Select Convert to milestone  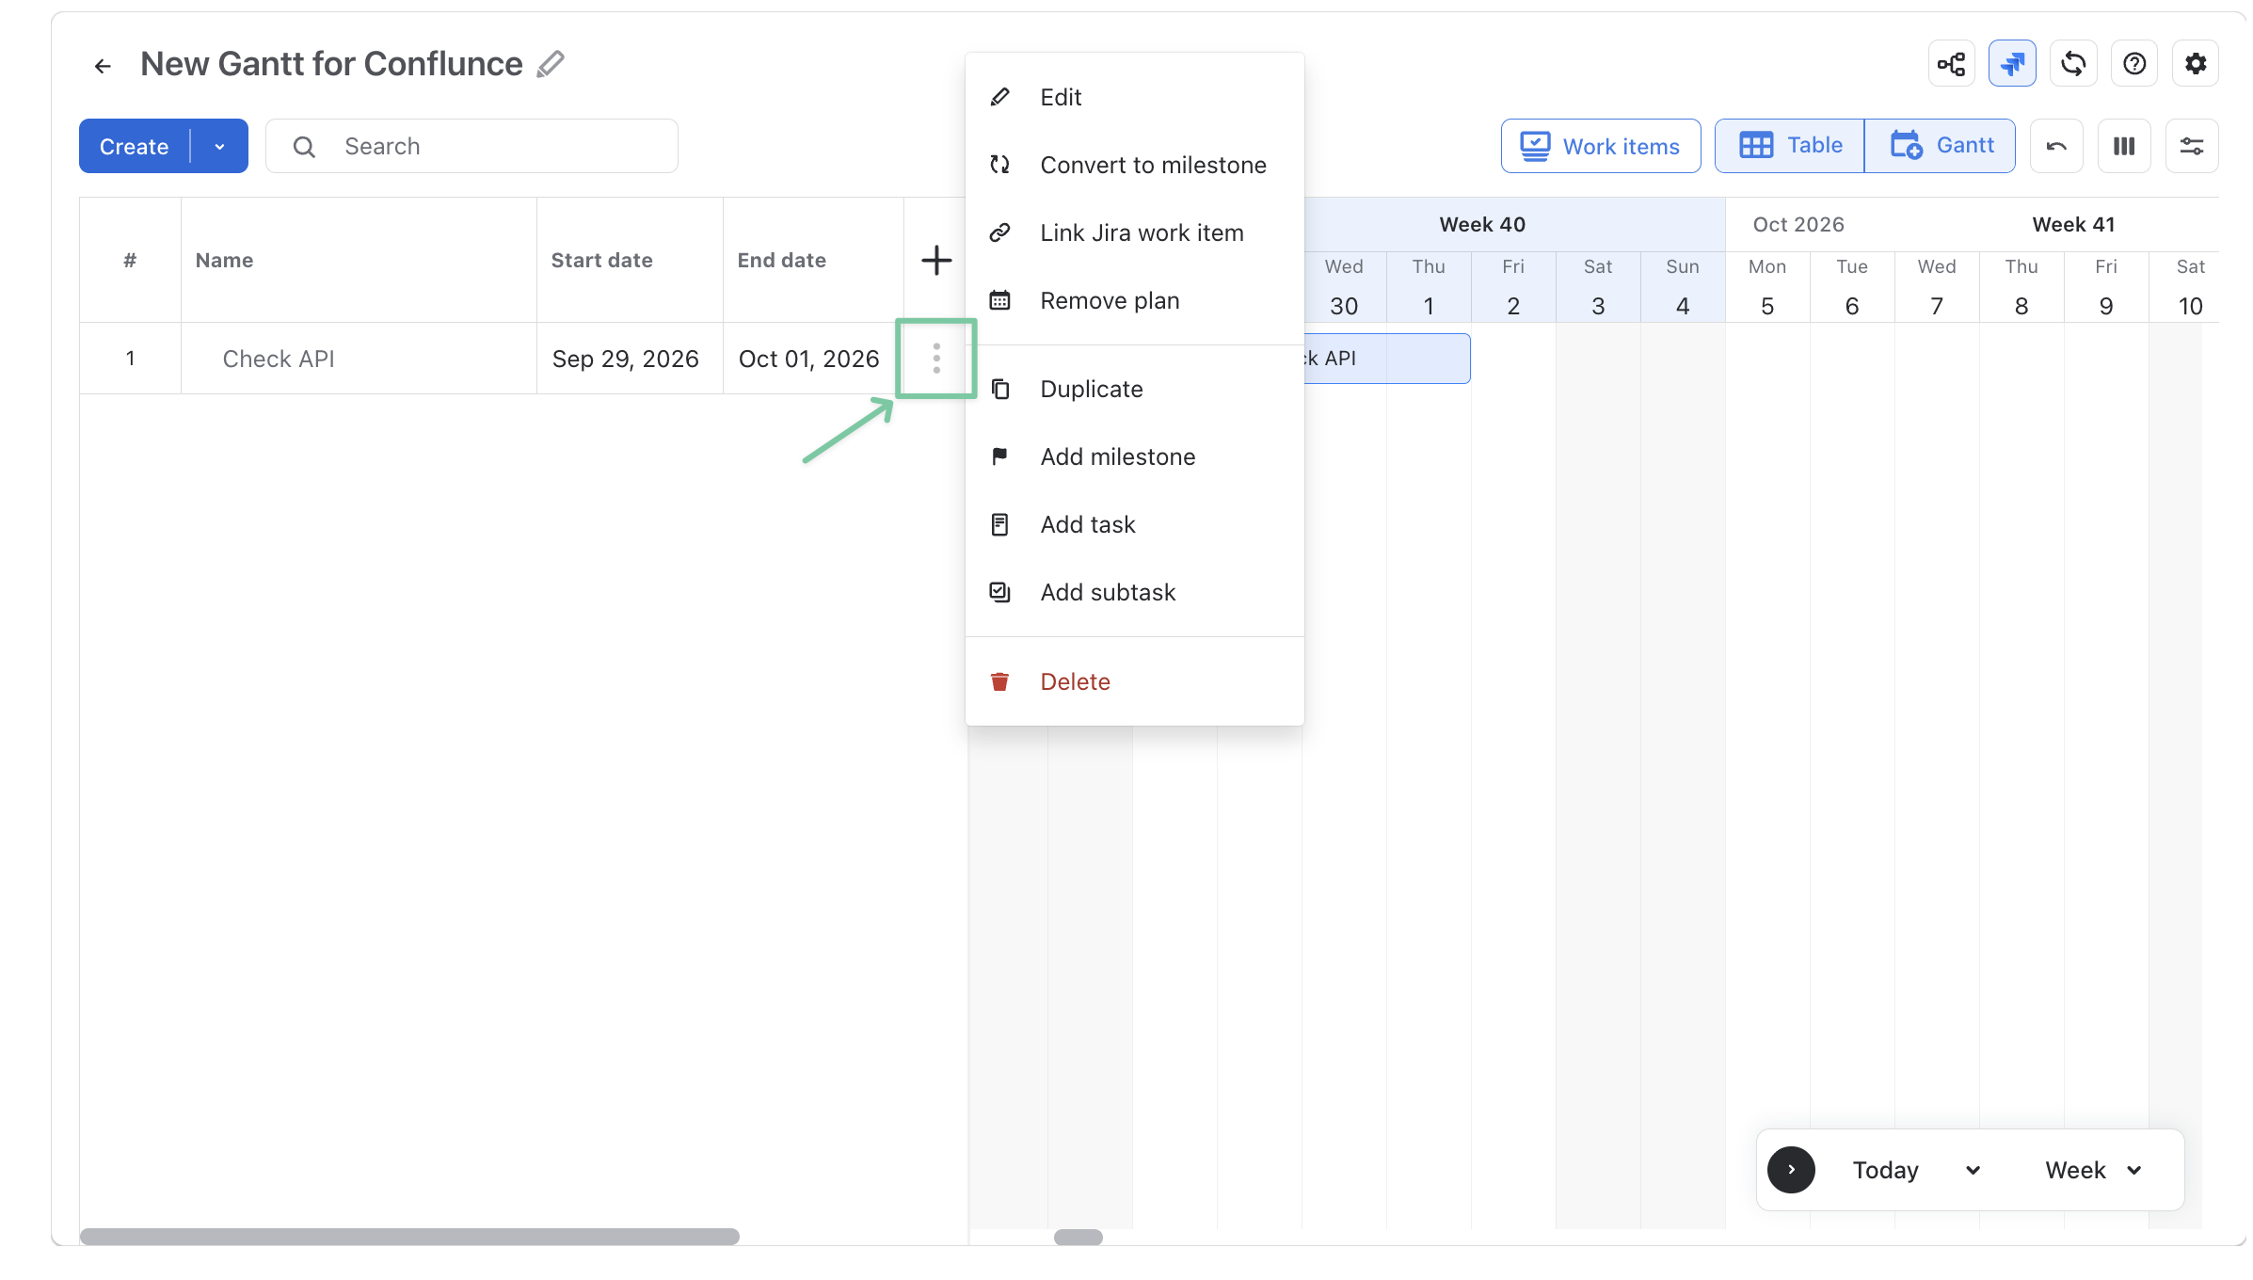1135,165
